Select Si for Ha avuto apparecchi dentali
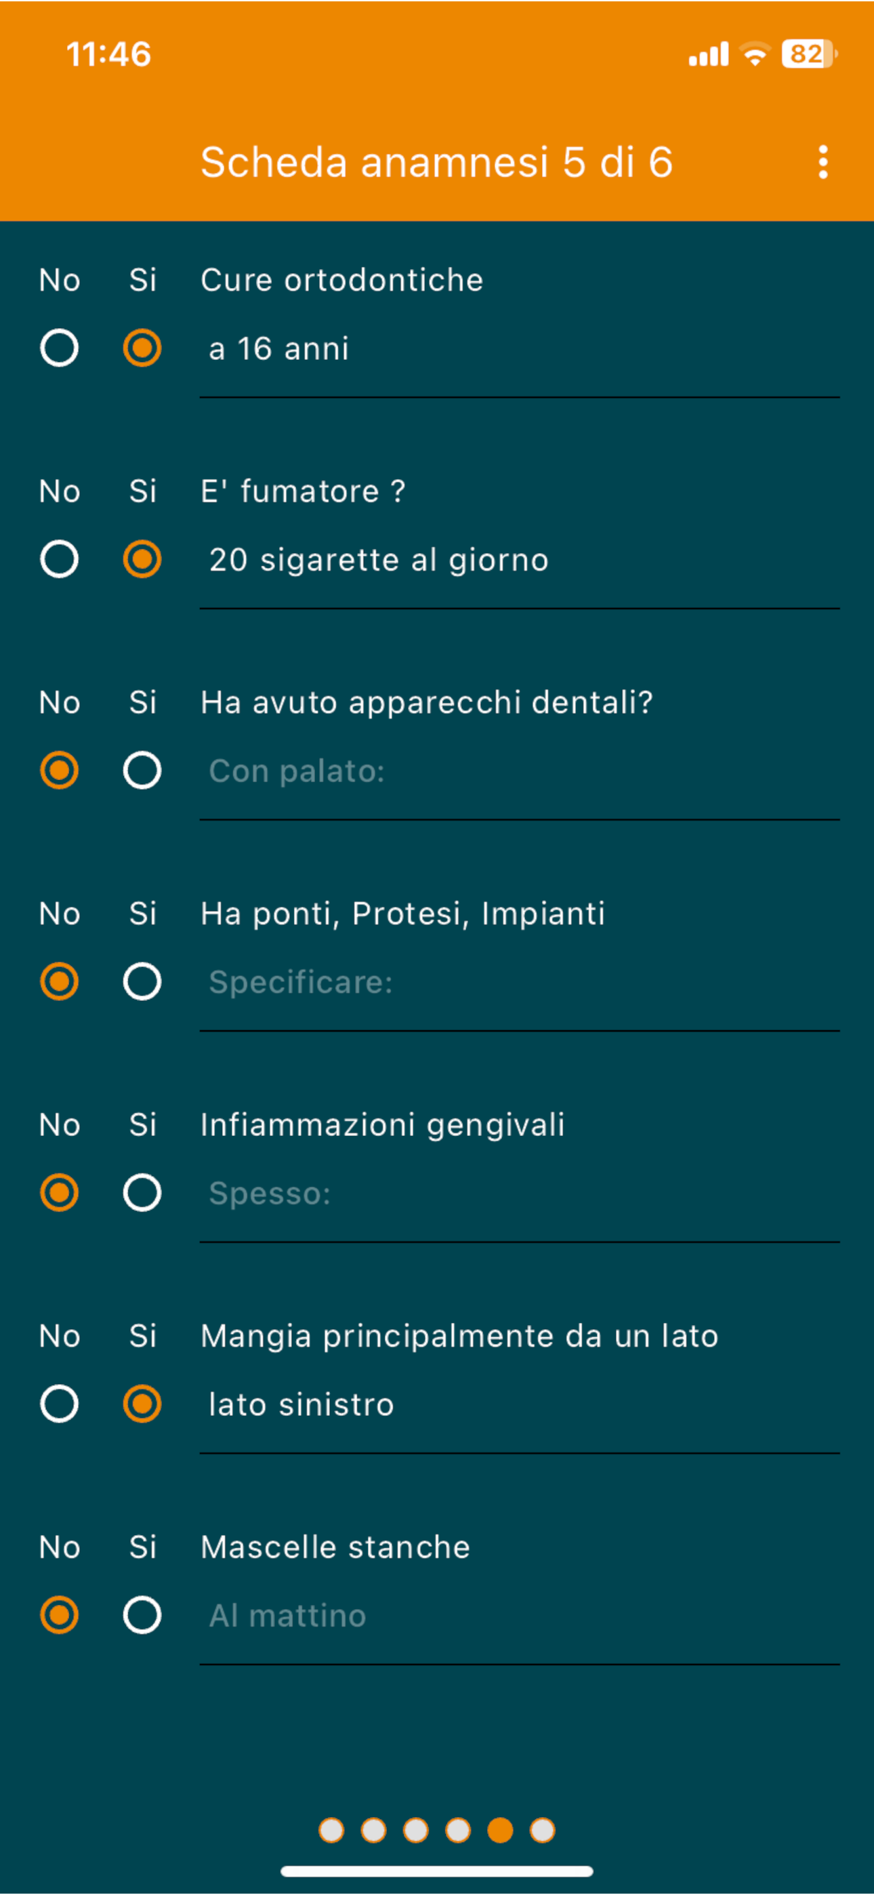 [142, 770]
